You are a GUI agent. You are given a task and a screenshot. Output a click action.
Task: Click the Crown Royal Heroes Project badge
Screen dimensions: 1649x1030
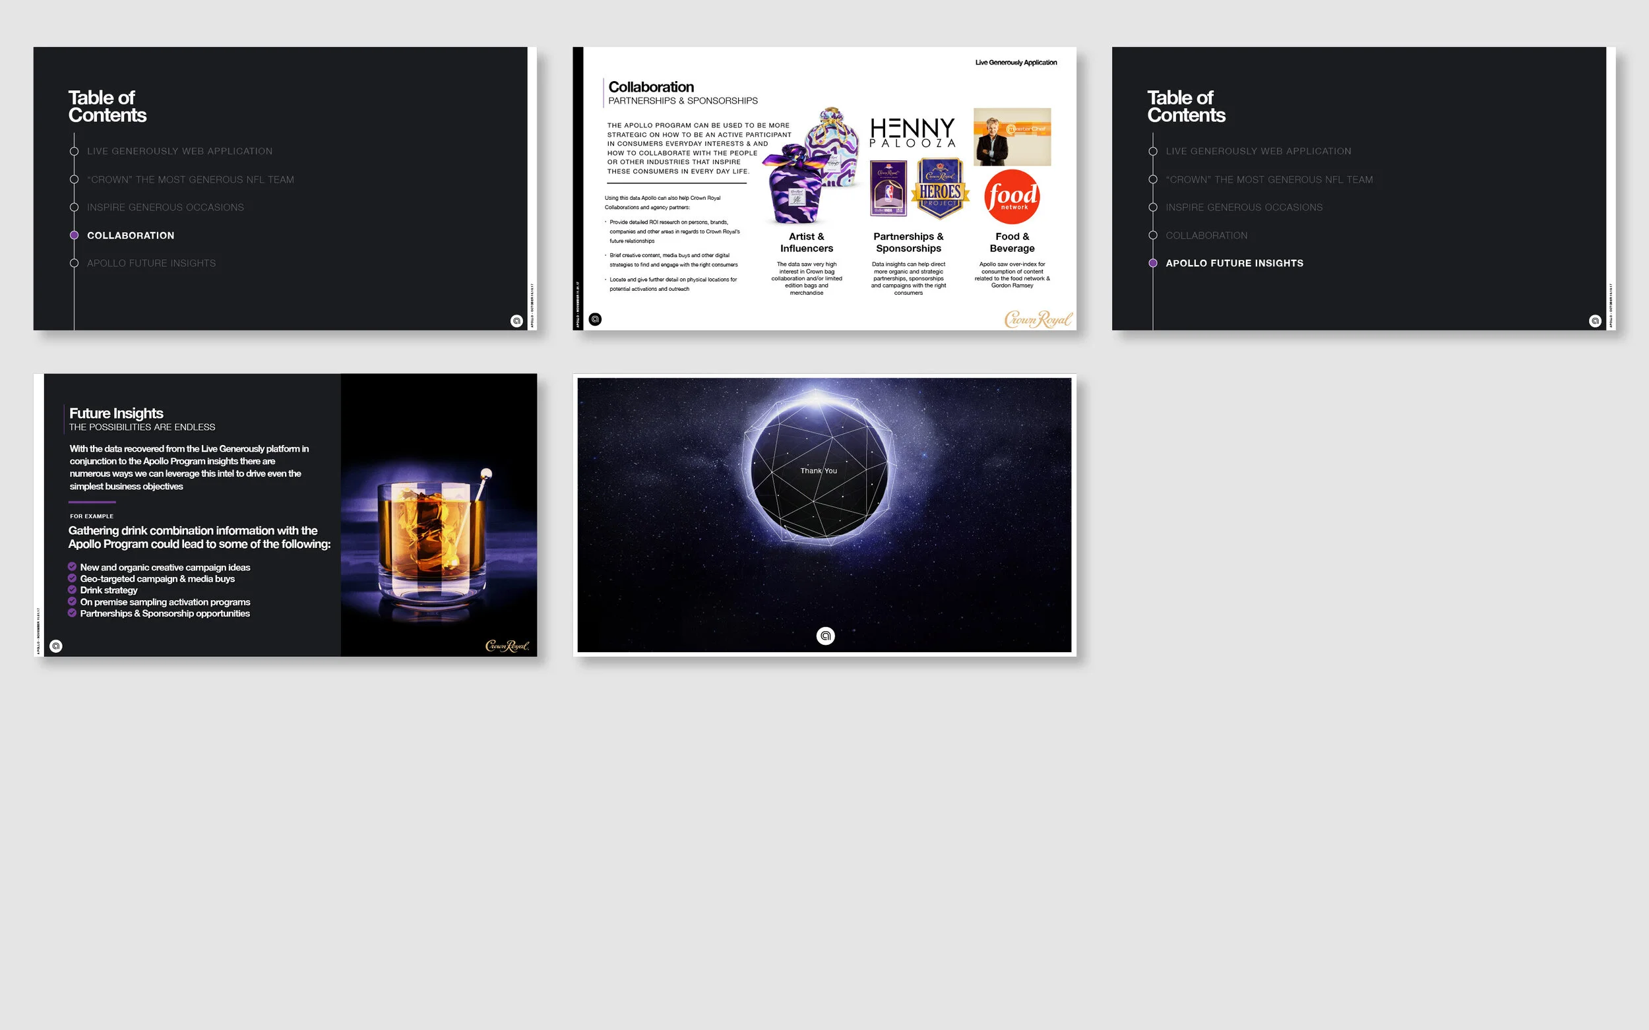941,189
